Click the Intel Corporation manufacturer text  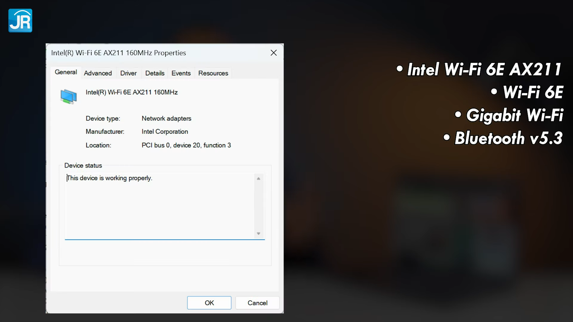tap(165, 131)
